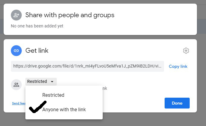Screen dimensions: 206x126
Task: Click the Get link heading
Action: 37,50
